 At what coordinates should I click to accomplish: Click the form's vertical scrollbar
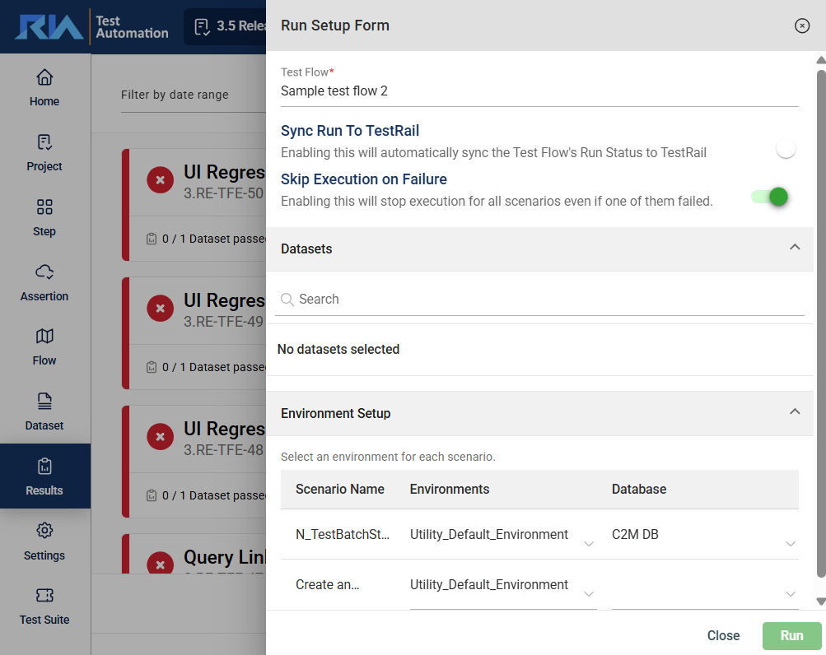820,321
